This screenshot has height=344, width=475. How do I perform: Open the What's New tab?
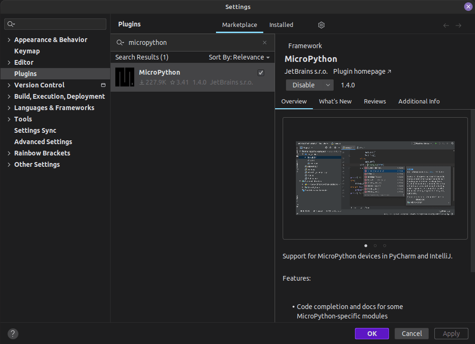[335, 102]
